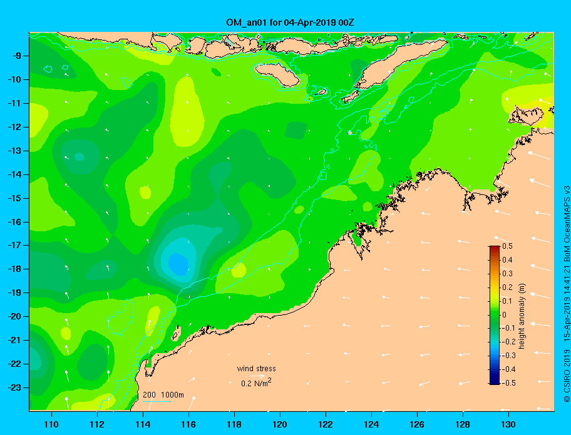
Task: Click the '200 1000m' depth contour legend
Action: click(x=163, y=394)
